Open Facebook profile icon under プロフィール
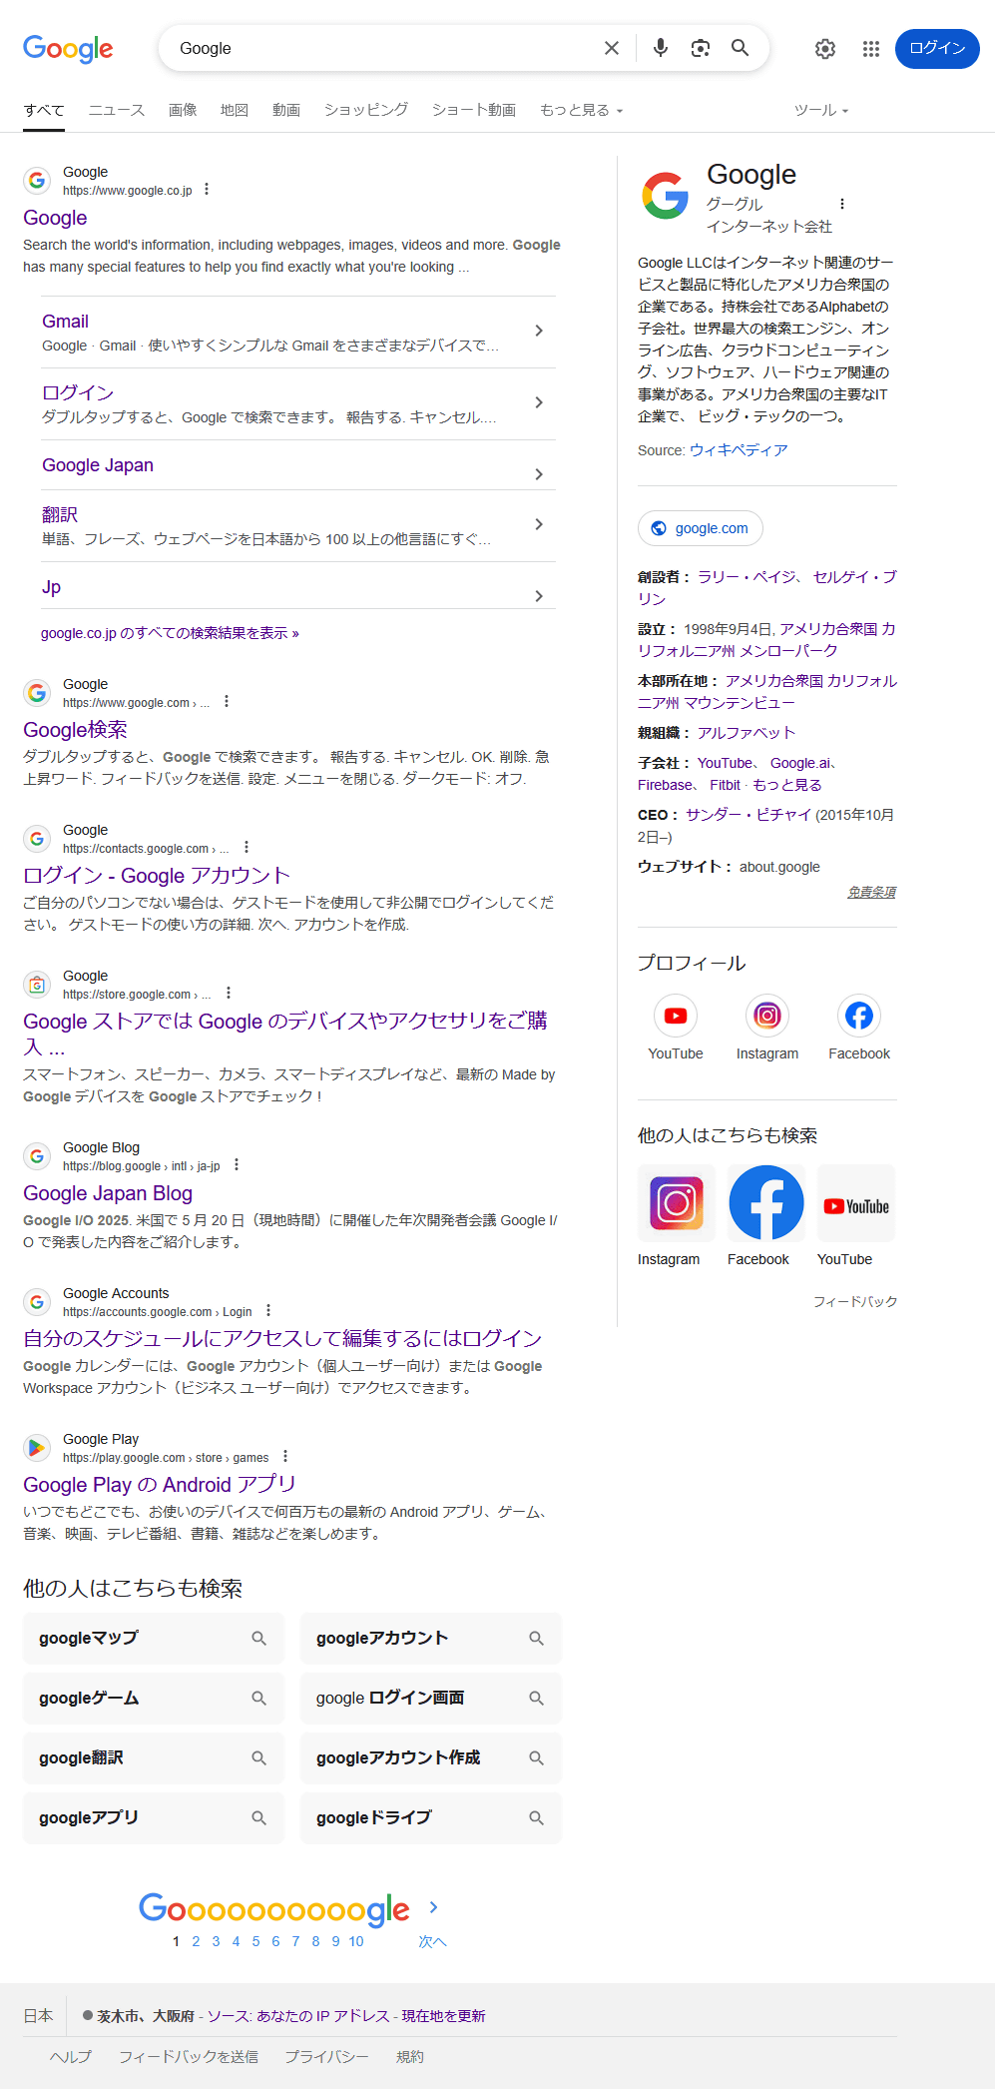The height and width of the screenshot is (2089, 995). pyautogui.click(x=859, y=1016)
